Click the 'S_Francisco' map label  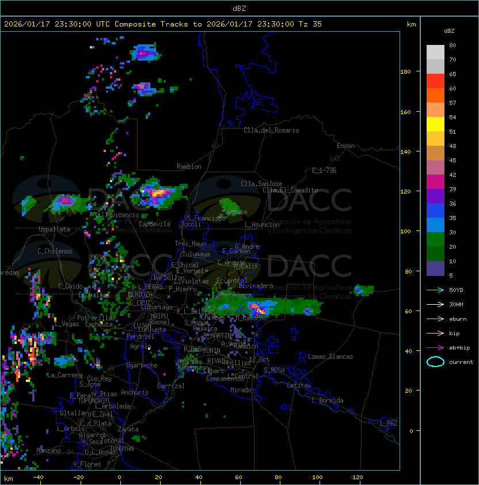[206, 218]
